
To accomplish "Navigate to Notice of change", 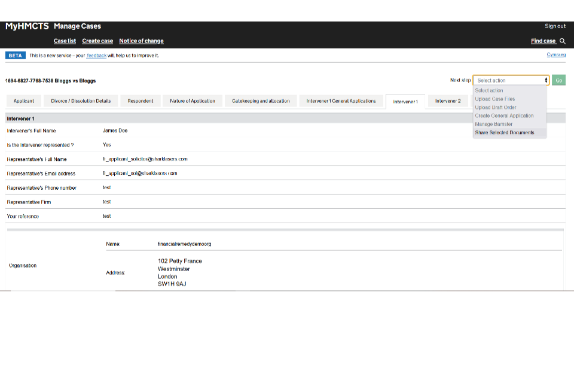I will tap(141, 41).
